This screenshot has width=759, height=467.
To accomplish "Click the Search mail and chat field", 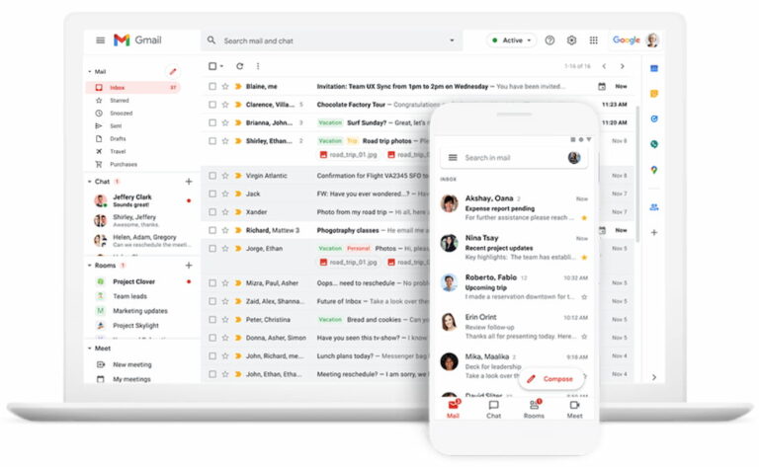I will click(x=326, y=40).
